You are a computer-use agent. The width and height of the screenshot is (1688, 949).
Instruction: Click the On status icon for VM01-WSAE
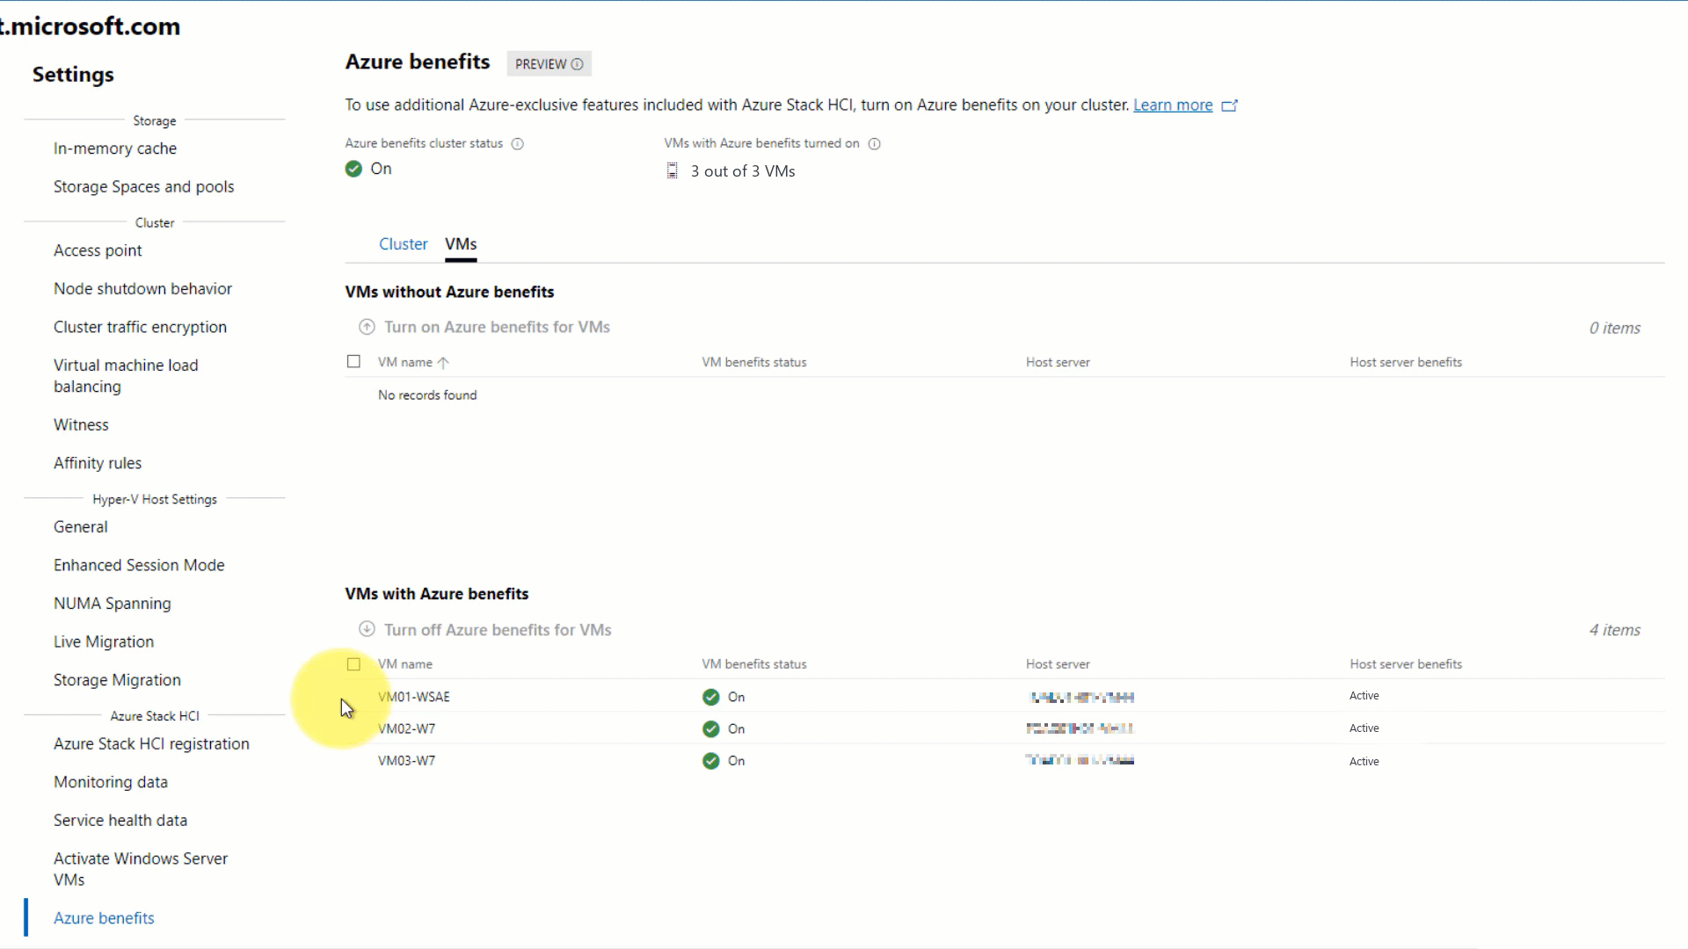[710, 697]
